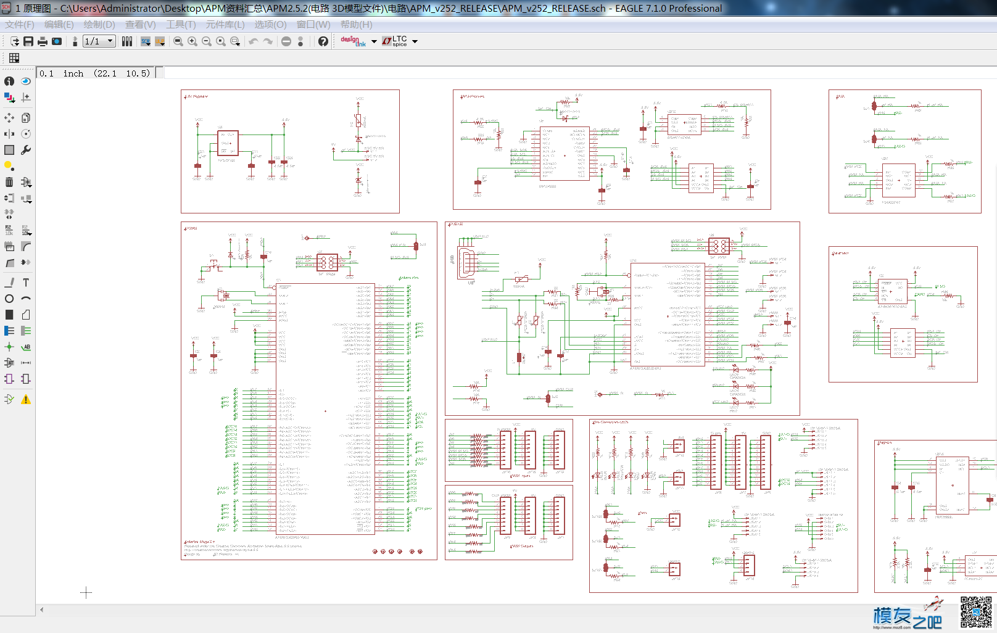Open the SCR script dropdown button
997x633 pixels.
(146, 41)
